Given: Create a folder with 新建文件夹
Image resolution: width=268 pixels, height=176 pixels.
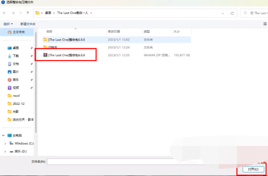Looking at the screenshot, I should (x=28, y=24).
